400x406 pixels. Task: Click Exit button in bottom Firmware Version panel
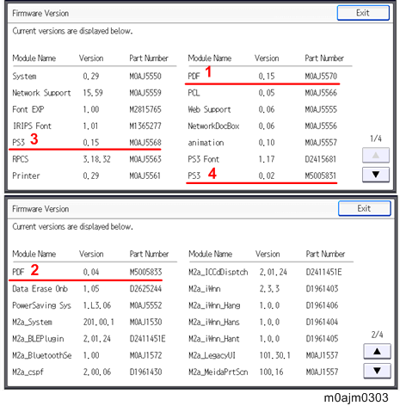364,208
